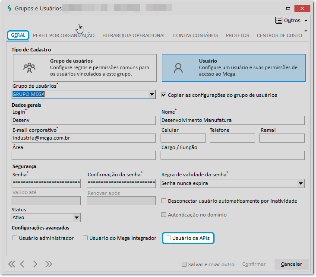
Task: Click the Área input field
Action: tap(84, 155)
